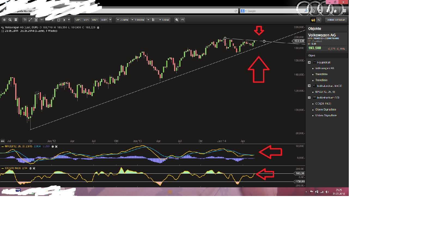Open the taskbar clock showing 21:25
This screenshot has height=245, width=436.
pyautogui.click(x=339, y=192)
